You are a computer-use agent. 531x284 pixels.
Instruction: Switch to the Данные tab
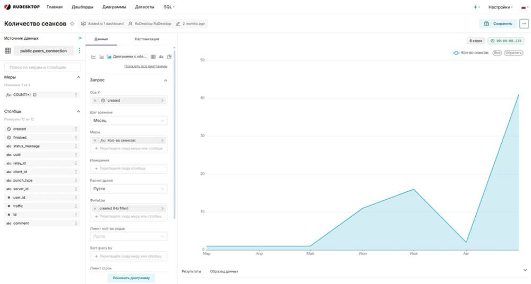(101, 39)
